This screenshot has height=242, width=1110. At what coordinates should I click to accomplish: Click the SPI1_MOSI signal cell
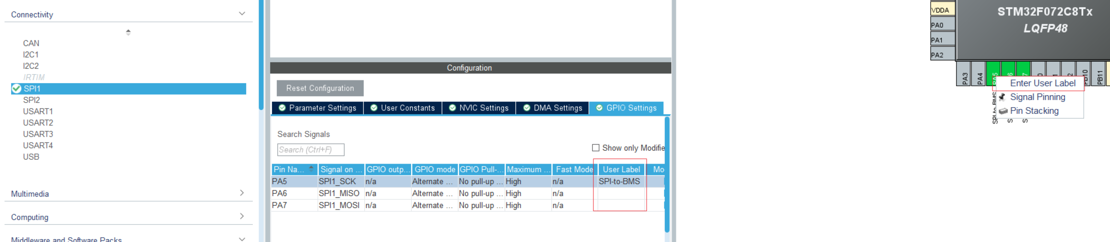point(340,206)
